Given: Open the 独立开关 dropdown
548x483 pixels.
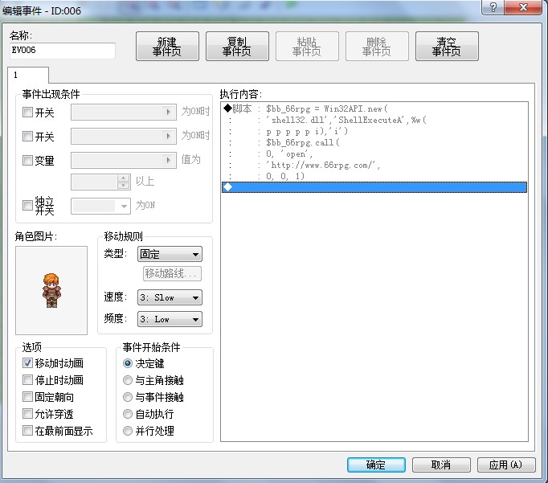Looking at the screenshot, I should [100, 206].
